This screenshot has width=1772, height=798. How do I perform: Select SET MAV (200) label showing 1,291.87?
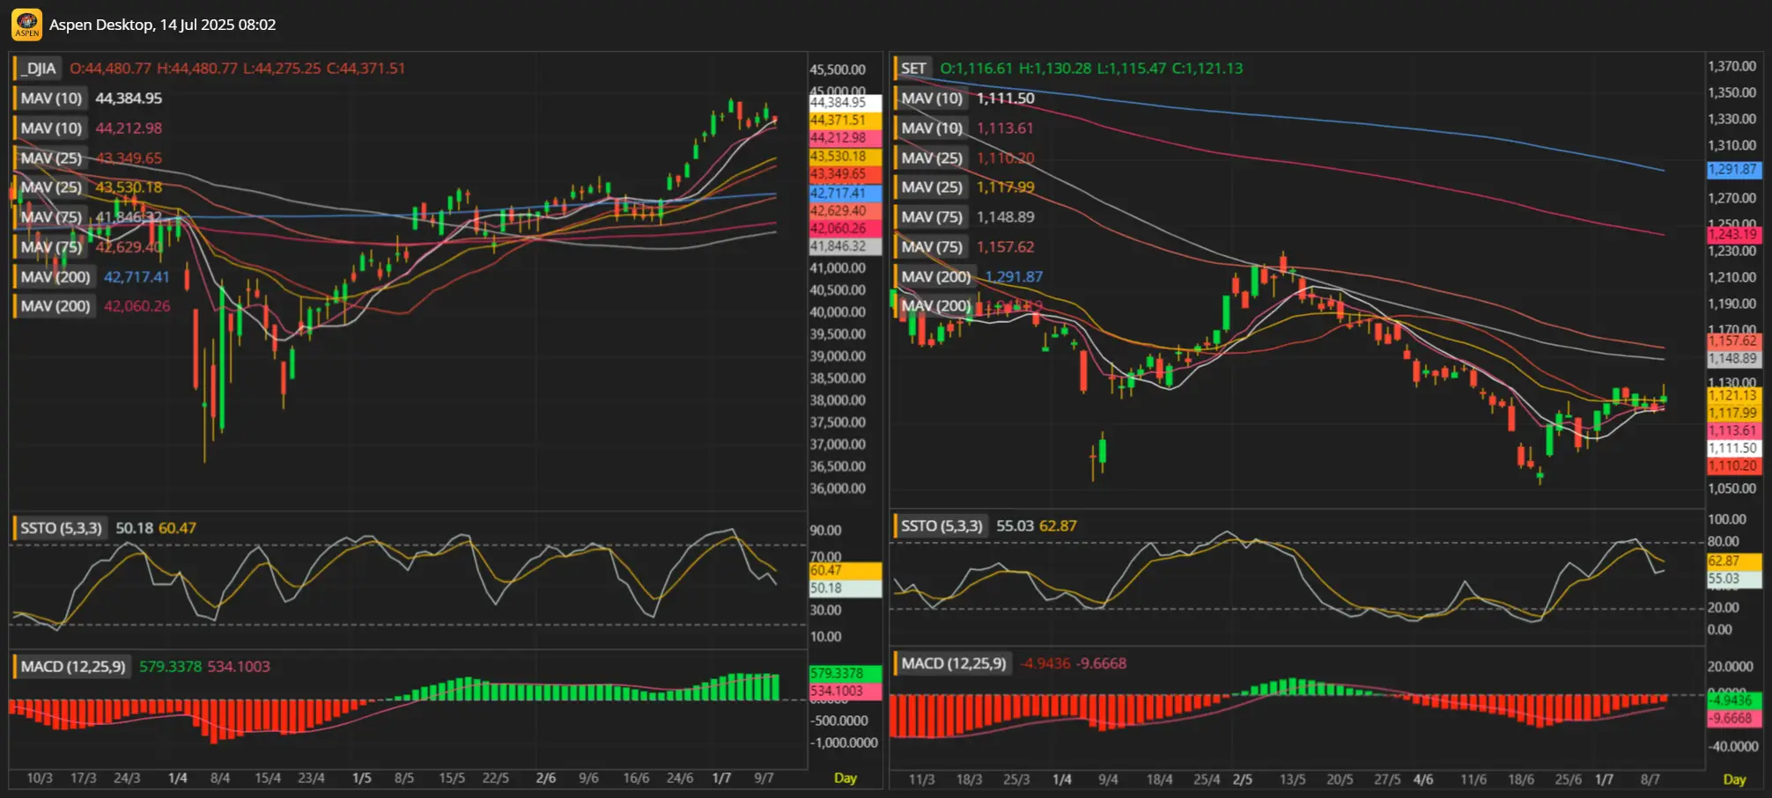[935, 277]
